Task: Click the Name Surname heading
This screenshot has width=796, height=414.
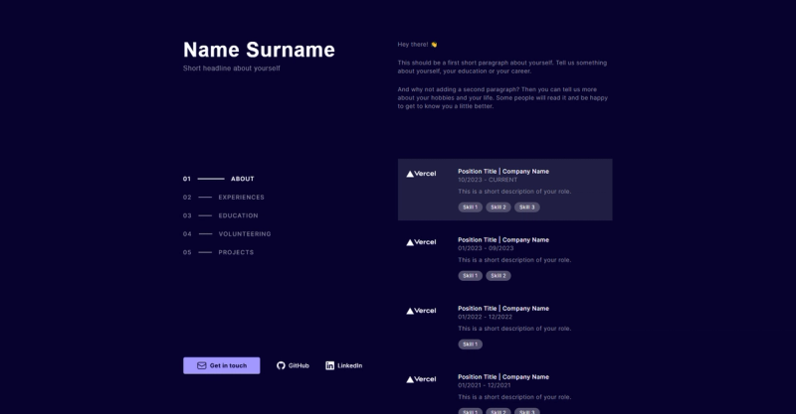Action: 259,50
